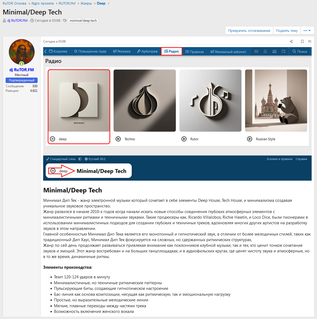Screen dimensions: 317x319
Task: Click the left chevron in the navbar
Action: pos(46,51)
